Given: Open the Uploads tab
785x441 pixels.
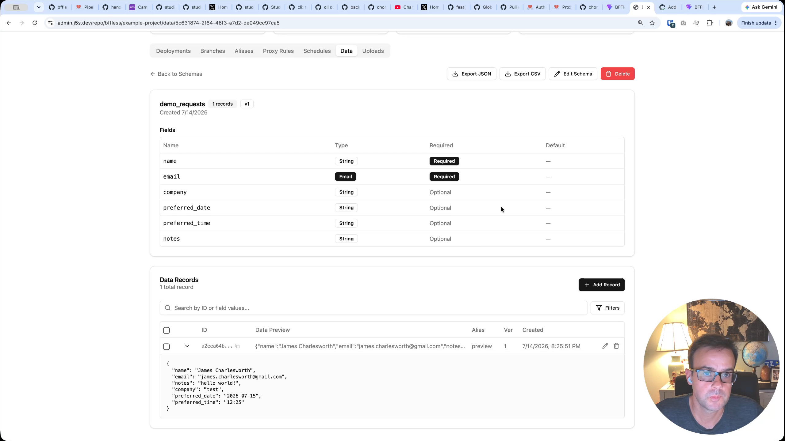Looking at the screenshot, I should (x=373, y=51).
